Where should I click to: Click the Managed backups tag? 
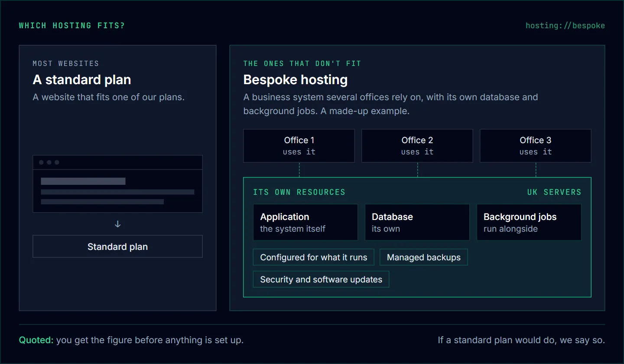tap(424, 257)
